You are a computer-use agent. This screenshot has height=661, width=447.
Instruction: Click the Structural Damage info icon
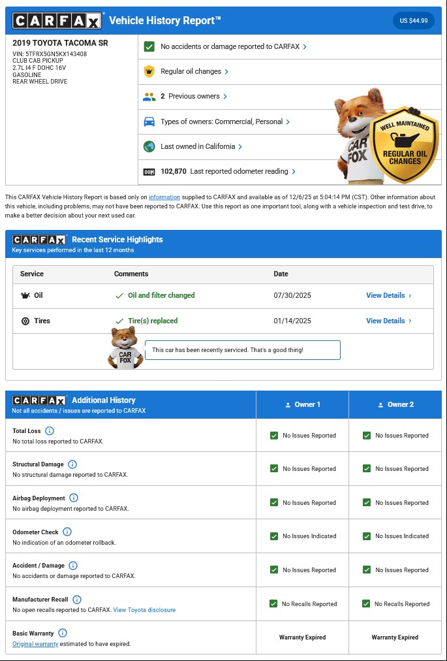[72, 464]
